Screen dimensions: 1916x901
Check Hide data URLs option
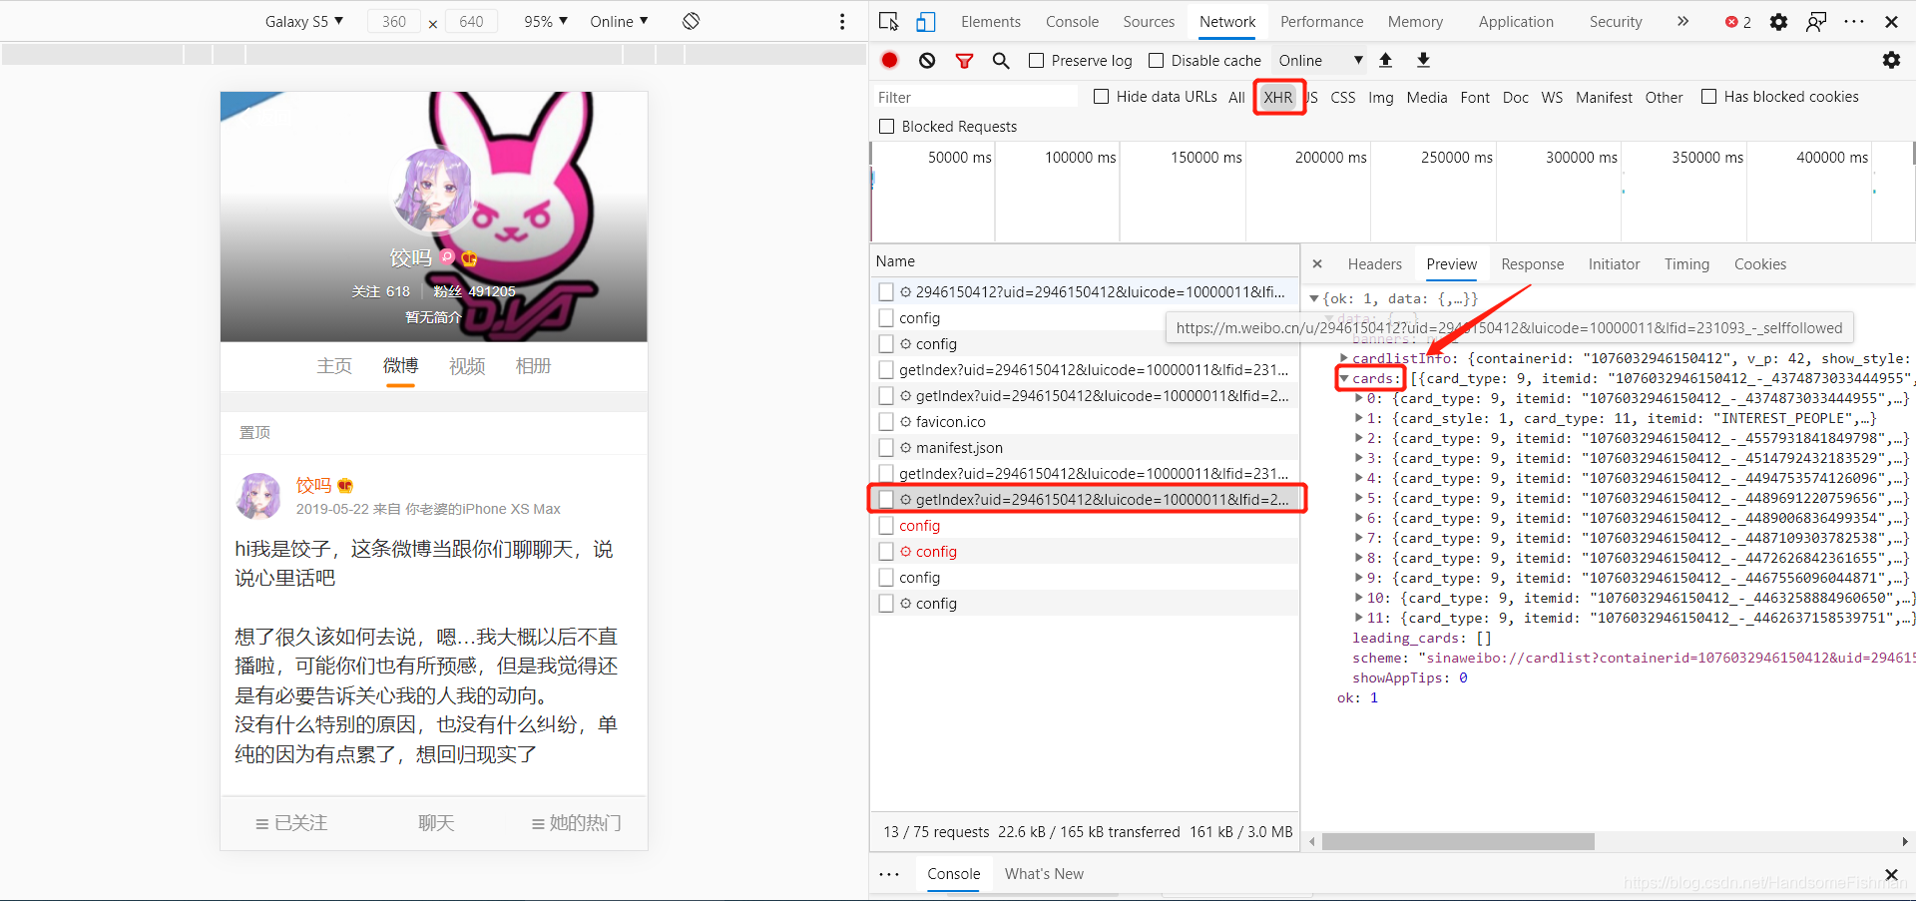coord(1102,97)
